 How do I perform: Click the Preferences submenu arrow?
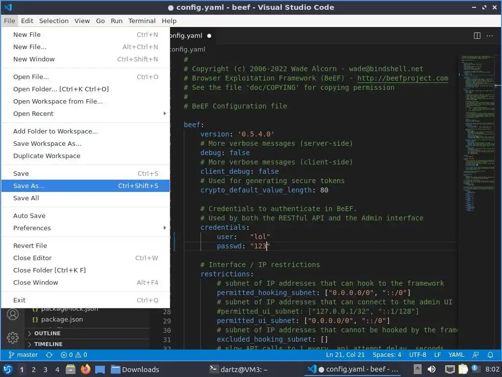pyautogui.click(x=165, y=228)
